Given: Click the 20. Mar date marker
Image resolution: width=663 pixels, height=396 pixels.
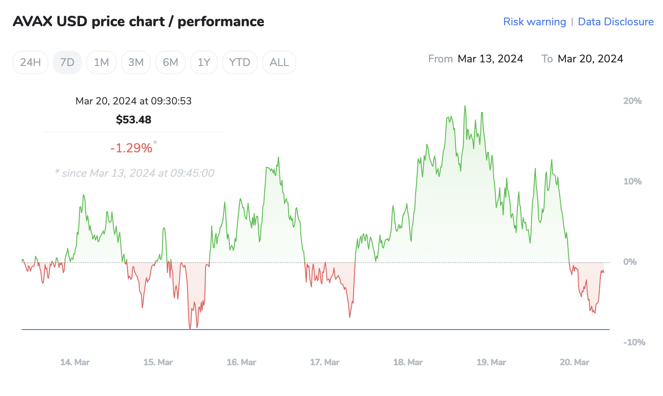Looking at the screenshot, I should point(574,362).
